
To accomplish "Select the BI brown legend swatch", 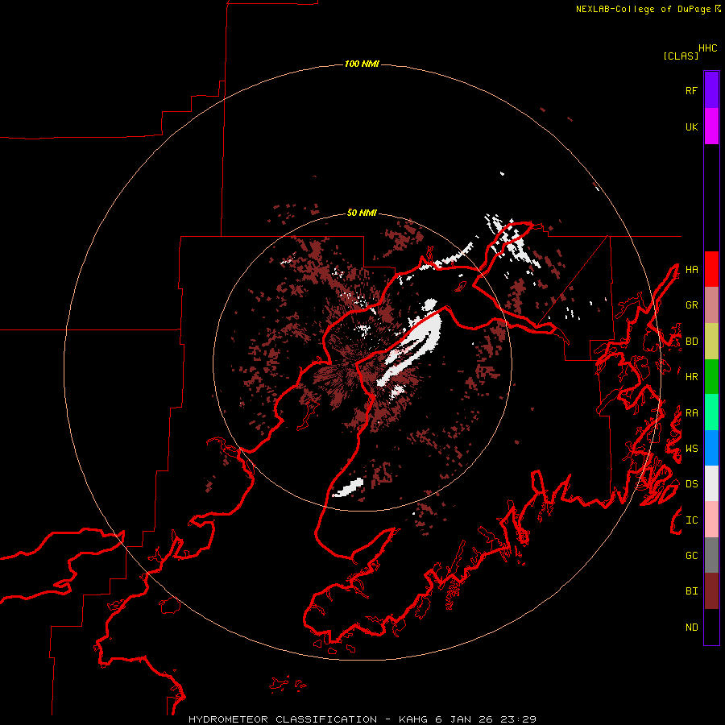I will 711,591.
